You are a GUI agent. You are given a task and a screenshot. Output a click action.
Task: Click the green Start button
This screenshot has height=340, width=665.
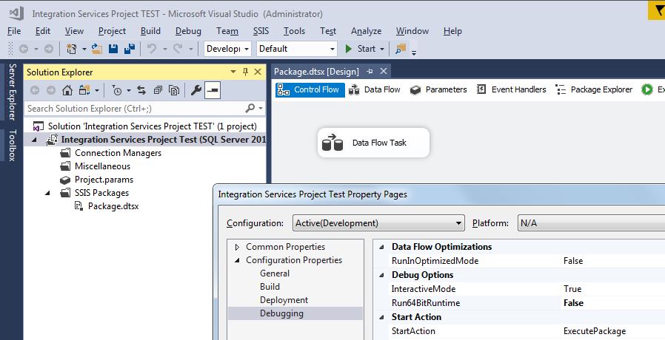tap(361, 49)
